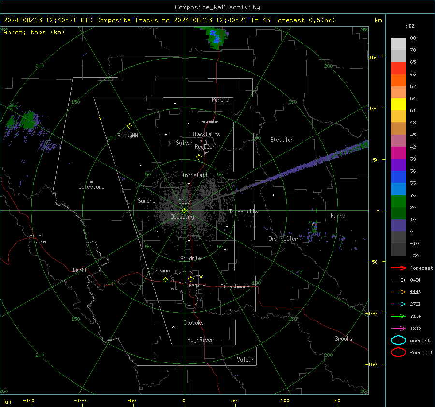Click the Innisfail city label
Screen dimensions: 435x407
(x=195, y=175)
